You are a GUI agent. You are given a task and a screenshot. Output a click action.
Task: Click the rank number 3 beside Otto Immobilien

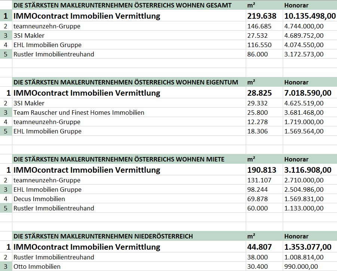[6, 267]
